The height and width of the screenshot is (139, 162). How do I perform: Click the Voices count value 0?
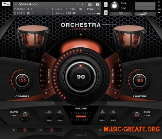tap(66, 9)
